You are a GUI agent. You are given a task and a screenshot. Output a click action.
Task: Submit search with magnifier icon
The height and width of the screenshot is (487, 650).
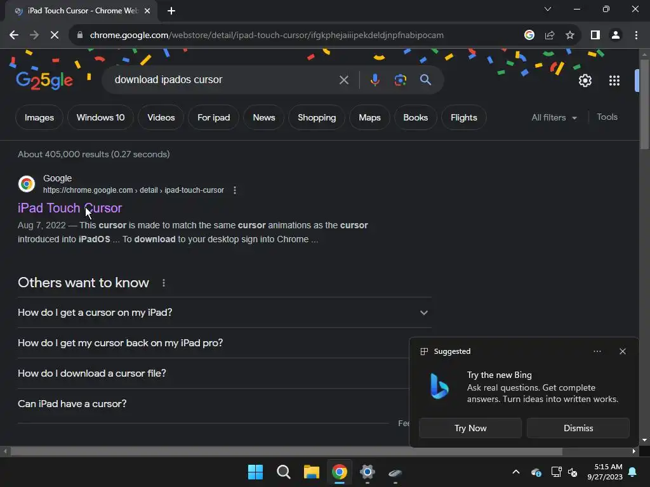tap(425, 79)
